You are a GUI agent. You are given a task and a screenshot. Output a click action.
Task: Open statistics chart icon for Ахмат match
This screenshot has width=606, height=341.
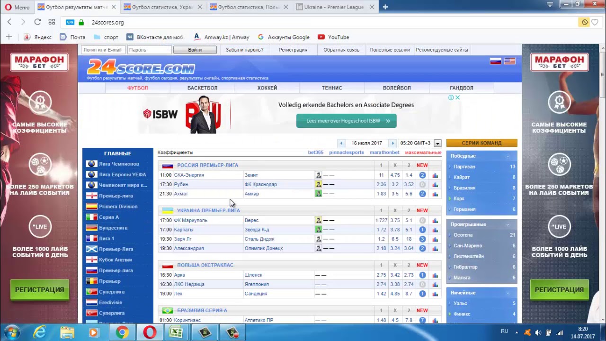(435, 194)
